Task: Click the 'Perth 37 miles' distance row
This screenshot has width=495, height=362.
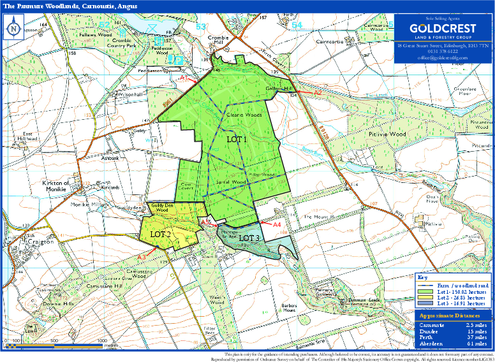Action: (x=453, y=337)
